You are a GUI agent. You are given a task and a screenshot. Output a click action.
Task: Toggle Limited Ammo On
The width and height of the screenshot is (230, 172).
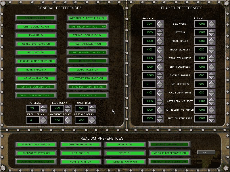[x=125, y=162]
